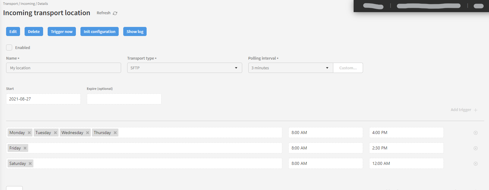
Task: Remove the Wednesday day tag
Action: coord(88,133)
